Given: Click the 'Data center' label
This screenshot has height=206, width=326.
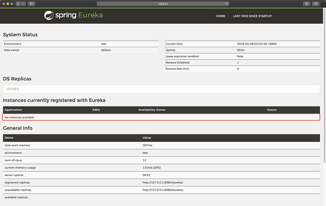Looking at the screenshot, I should pyautogui.click(x=12, y=50).
